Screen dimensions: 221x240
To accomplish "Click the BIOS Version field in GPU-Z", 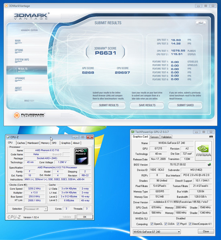I will pos(178,165).
